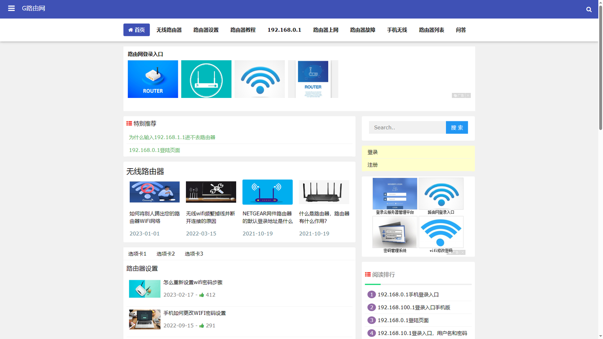Viewport: 603px width, 339px height.
Task: Open 问答 navigation item
Action: (461, 30)
